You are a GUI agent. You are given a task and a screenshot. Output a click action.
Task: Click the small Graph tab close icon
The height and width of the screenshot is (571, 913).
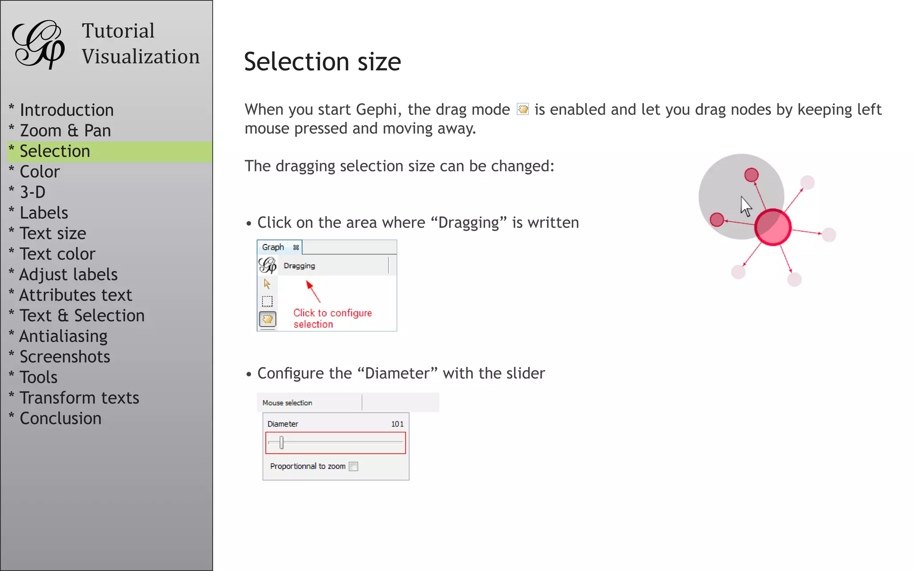pyautogui.click(x=296, y=247)
